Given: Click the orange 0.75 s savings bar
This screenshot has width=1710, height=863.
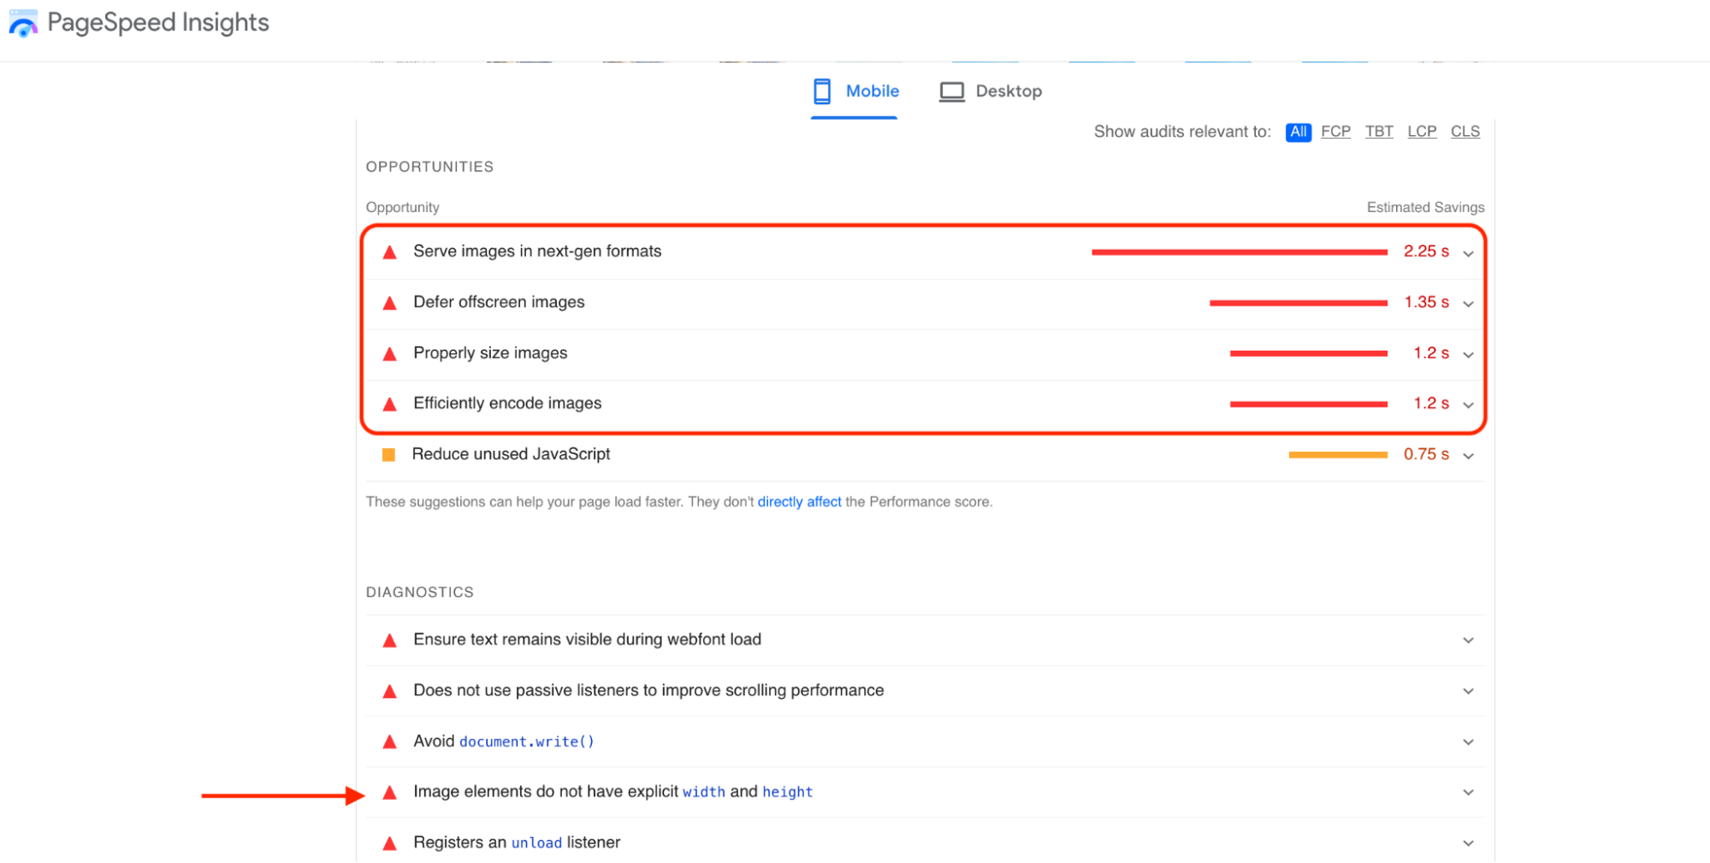Looking at the screenshot, I should (x=1338, y=455).
